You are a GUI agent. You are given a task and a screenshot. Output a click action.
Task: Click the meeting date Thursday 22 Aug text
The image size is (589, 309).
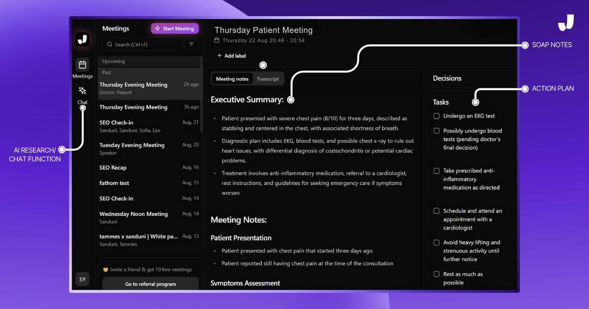[264, 40]
